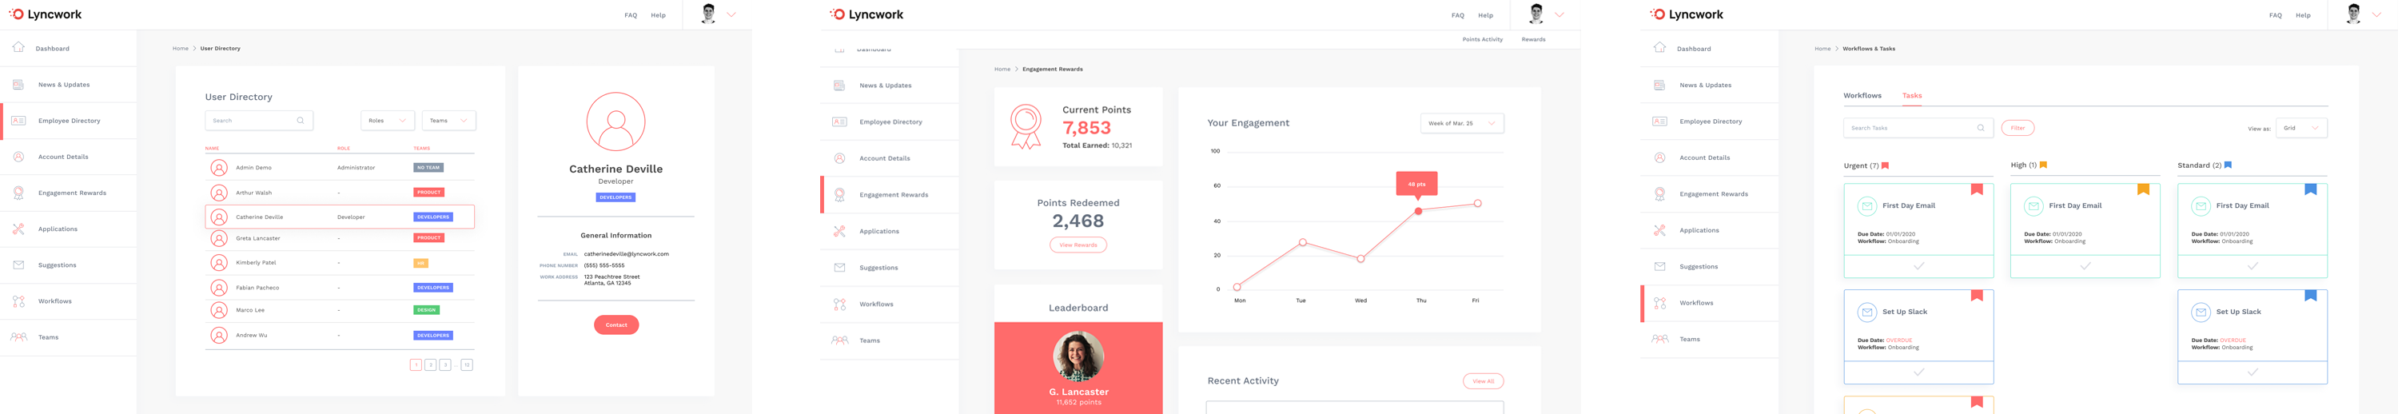Click the Applications tools icon on Engagement Rewards screen
The width and height of the screenshot is (2398, 414).
[839, 232]
